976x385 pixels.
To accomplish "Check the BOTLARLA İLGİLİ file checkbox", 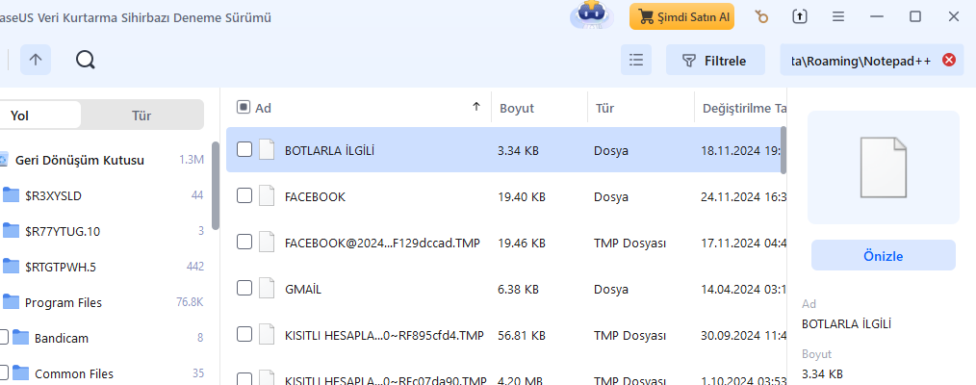I will point(244,150).
